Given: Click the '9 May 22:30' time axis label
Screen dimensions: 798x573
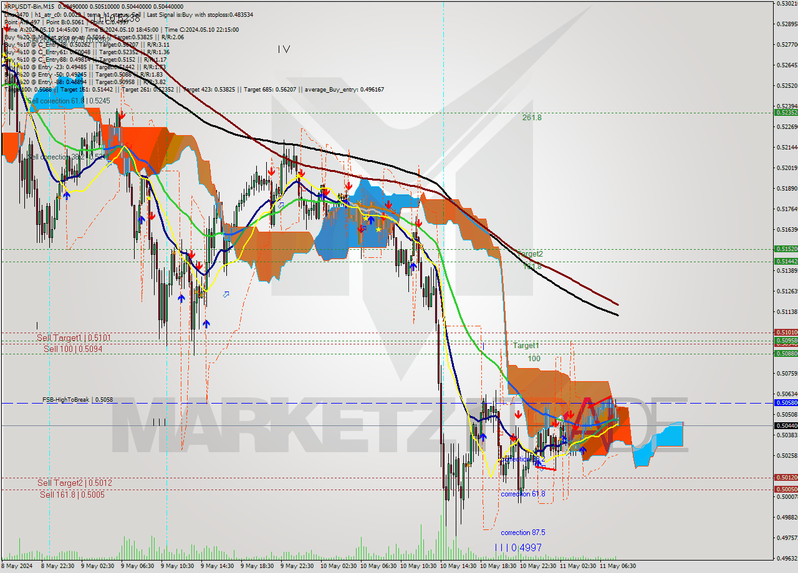Looking at the screenshot, I should click(297, 566).
